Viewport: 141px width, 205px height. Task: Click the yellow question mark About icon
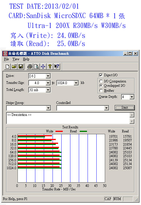[50, 67]
